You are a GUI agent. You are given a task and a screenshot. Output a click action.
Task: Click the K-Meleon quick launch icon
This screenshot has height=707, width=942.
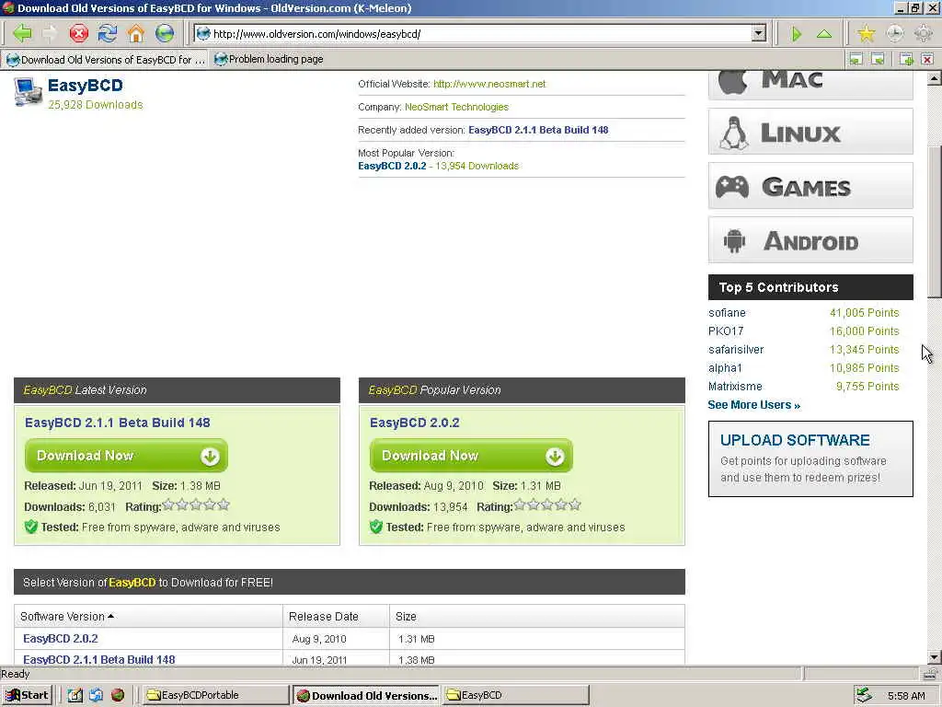click(x=118, y=695)
